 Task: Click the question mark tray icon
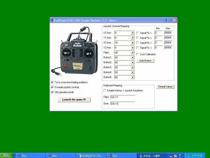pyautogui.click(x=176, y=156)
